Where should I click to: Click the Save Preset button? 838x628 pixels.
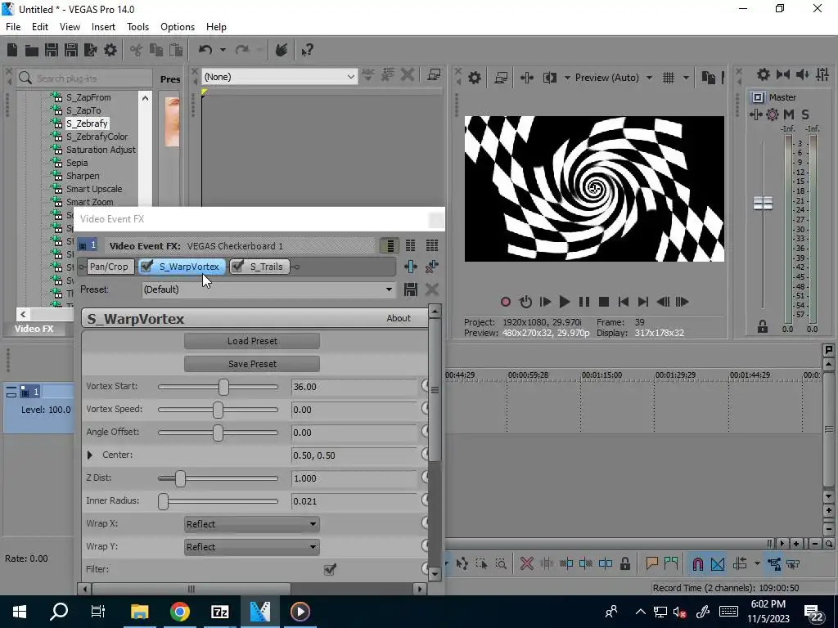tap(252, 364)
